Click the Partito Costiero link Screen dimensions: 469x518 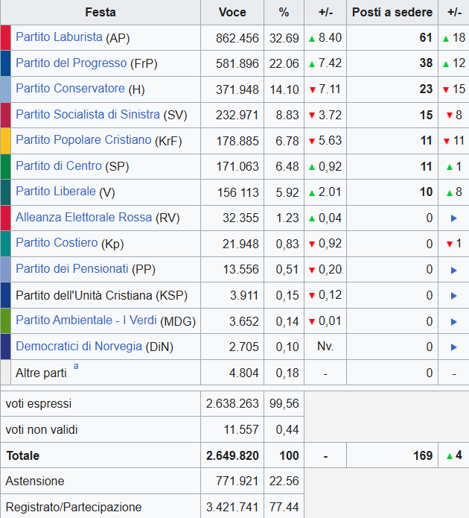(x=57, y=243)
